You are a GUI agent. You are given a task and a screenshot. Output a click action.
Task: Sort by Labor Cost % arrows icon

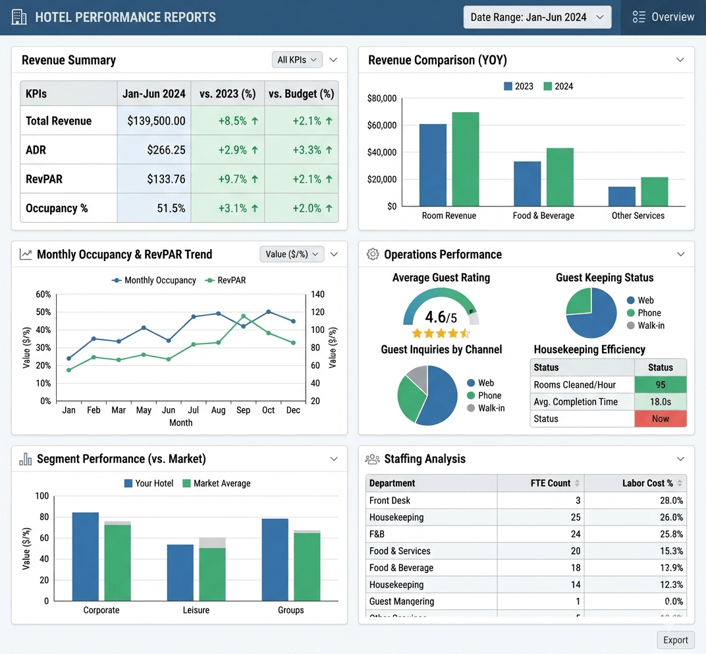click(x=680, y=483)
